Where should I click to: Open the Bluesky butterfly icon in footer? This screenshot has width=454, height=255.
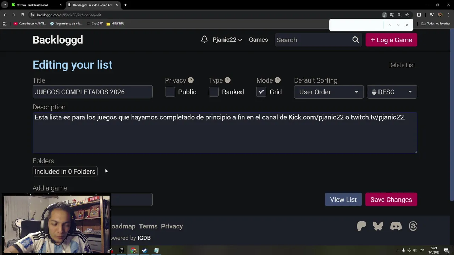point(378,226)
